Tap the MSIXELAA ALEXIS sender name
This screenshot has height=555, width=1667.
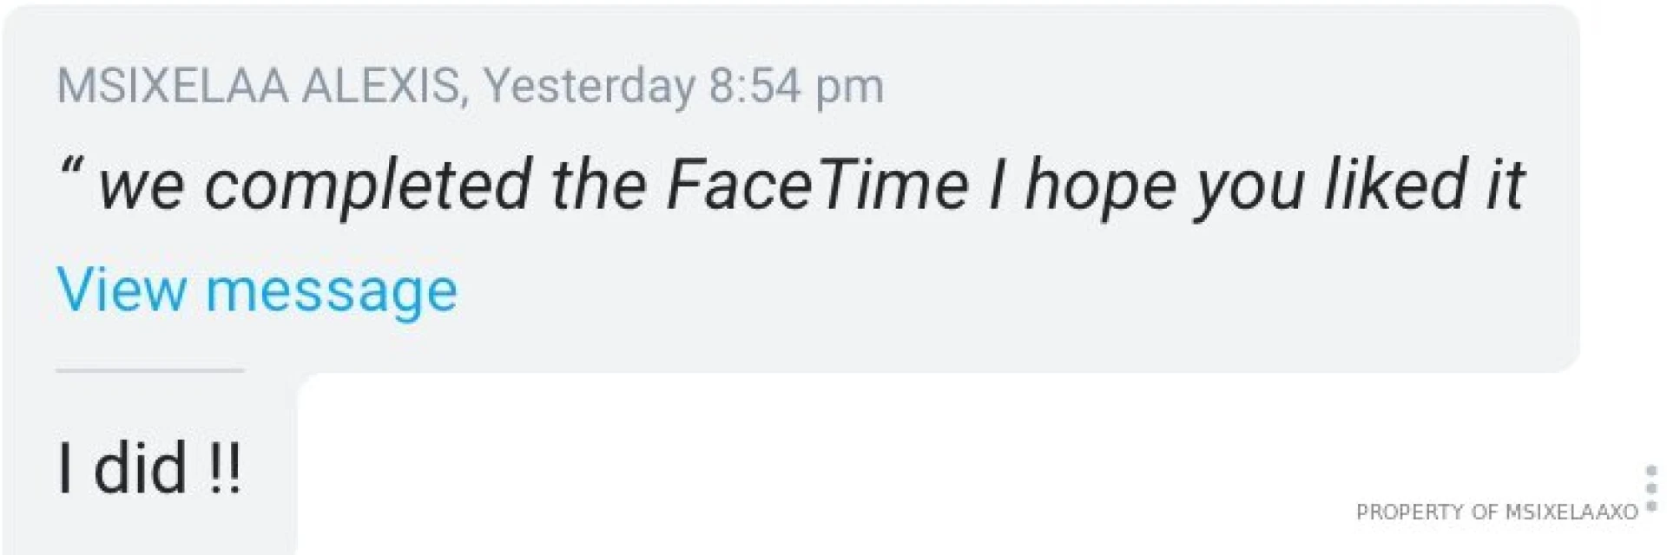260,85
